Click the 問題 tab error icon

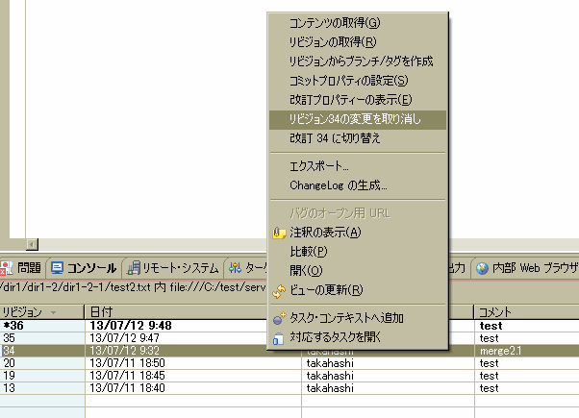pyautogui.click(x=6, y=268)
